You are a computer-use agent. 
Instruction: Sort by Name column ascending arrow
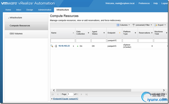(x=73, y=33)
